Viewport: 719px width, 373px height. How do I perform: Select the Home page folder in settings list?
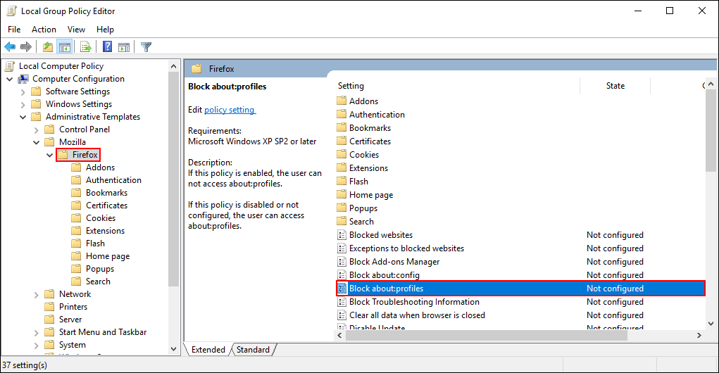(371, 195)
